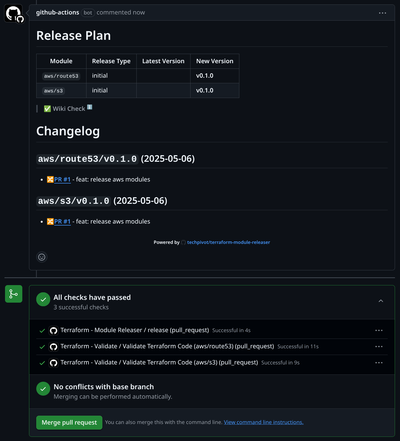Click the github-actions author name
Image resolution: width=400 pixels, height=441 pixels.
[58, 13]
